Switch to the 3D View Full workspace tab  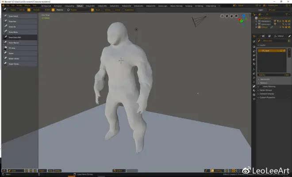46,6
